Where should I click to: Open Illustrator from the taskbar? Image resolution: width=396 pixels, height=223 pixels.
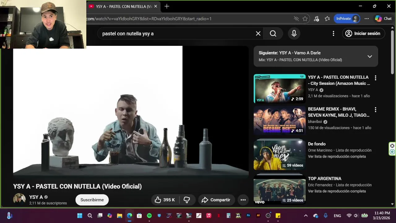click(258, 216)
